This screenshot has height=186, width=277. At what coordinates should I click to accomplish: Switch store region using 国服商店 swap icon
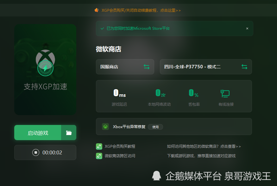coord(147,67)
